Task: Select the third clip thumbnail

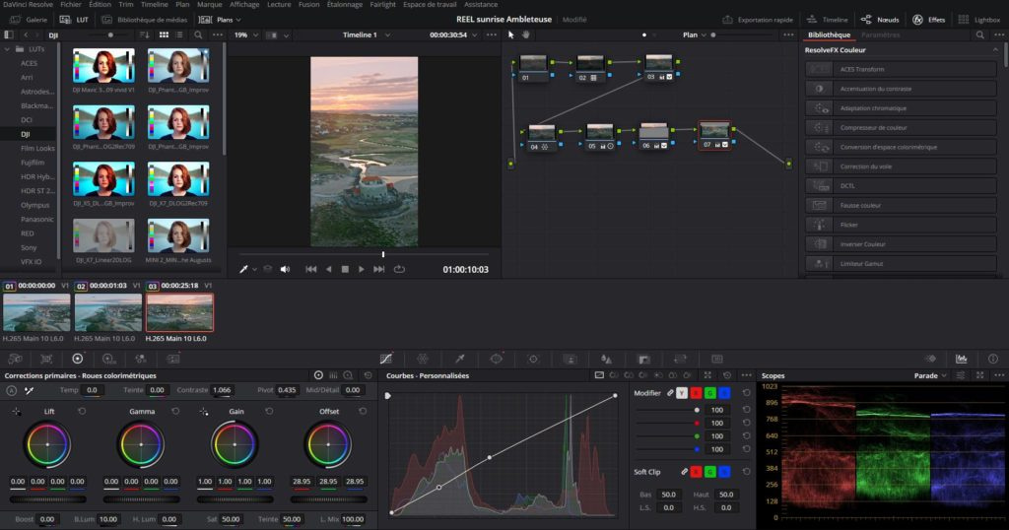Action: point(179,312)
